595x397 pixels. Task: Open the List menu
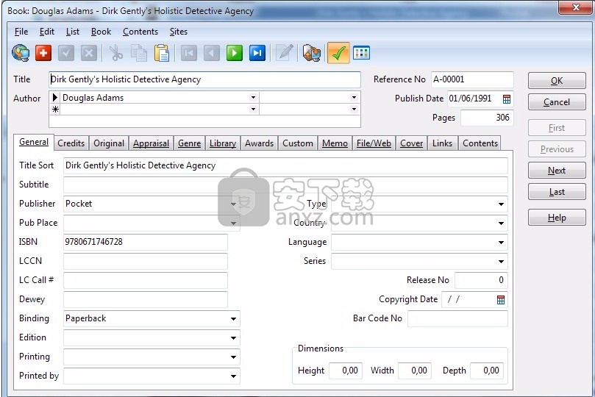(73, 32)
